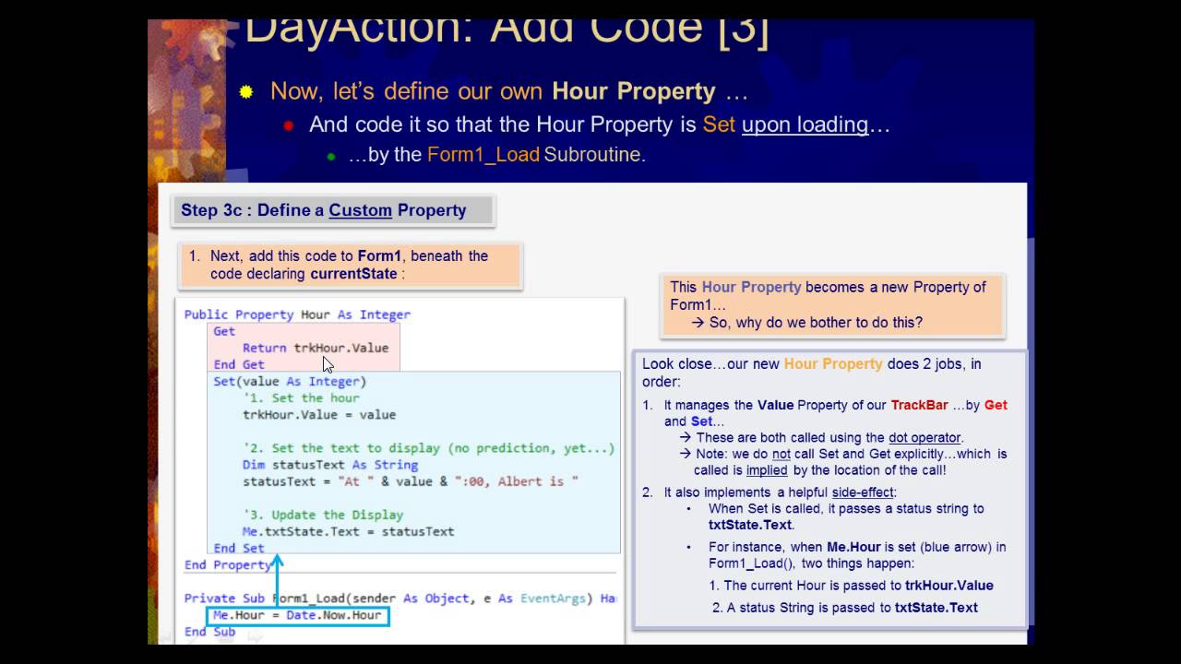Click the 'Set(value As Integer)' code line

[x=290, y=381]
